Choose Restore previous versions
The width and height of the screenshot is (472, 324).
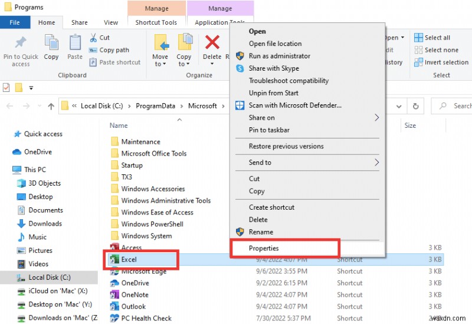(286, 146)
